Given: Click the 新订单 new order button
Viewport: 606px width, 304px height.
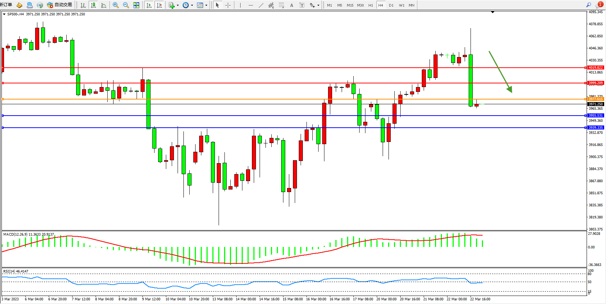Looking at the screenshot, I should click(x=6, y=5).
